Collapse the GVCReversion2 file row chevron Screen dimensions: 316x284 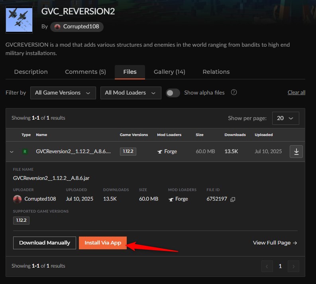(12, 152)
